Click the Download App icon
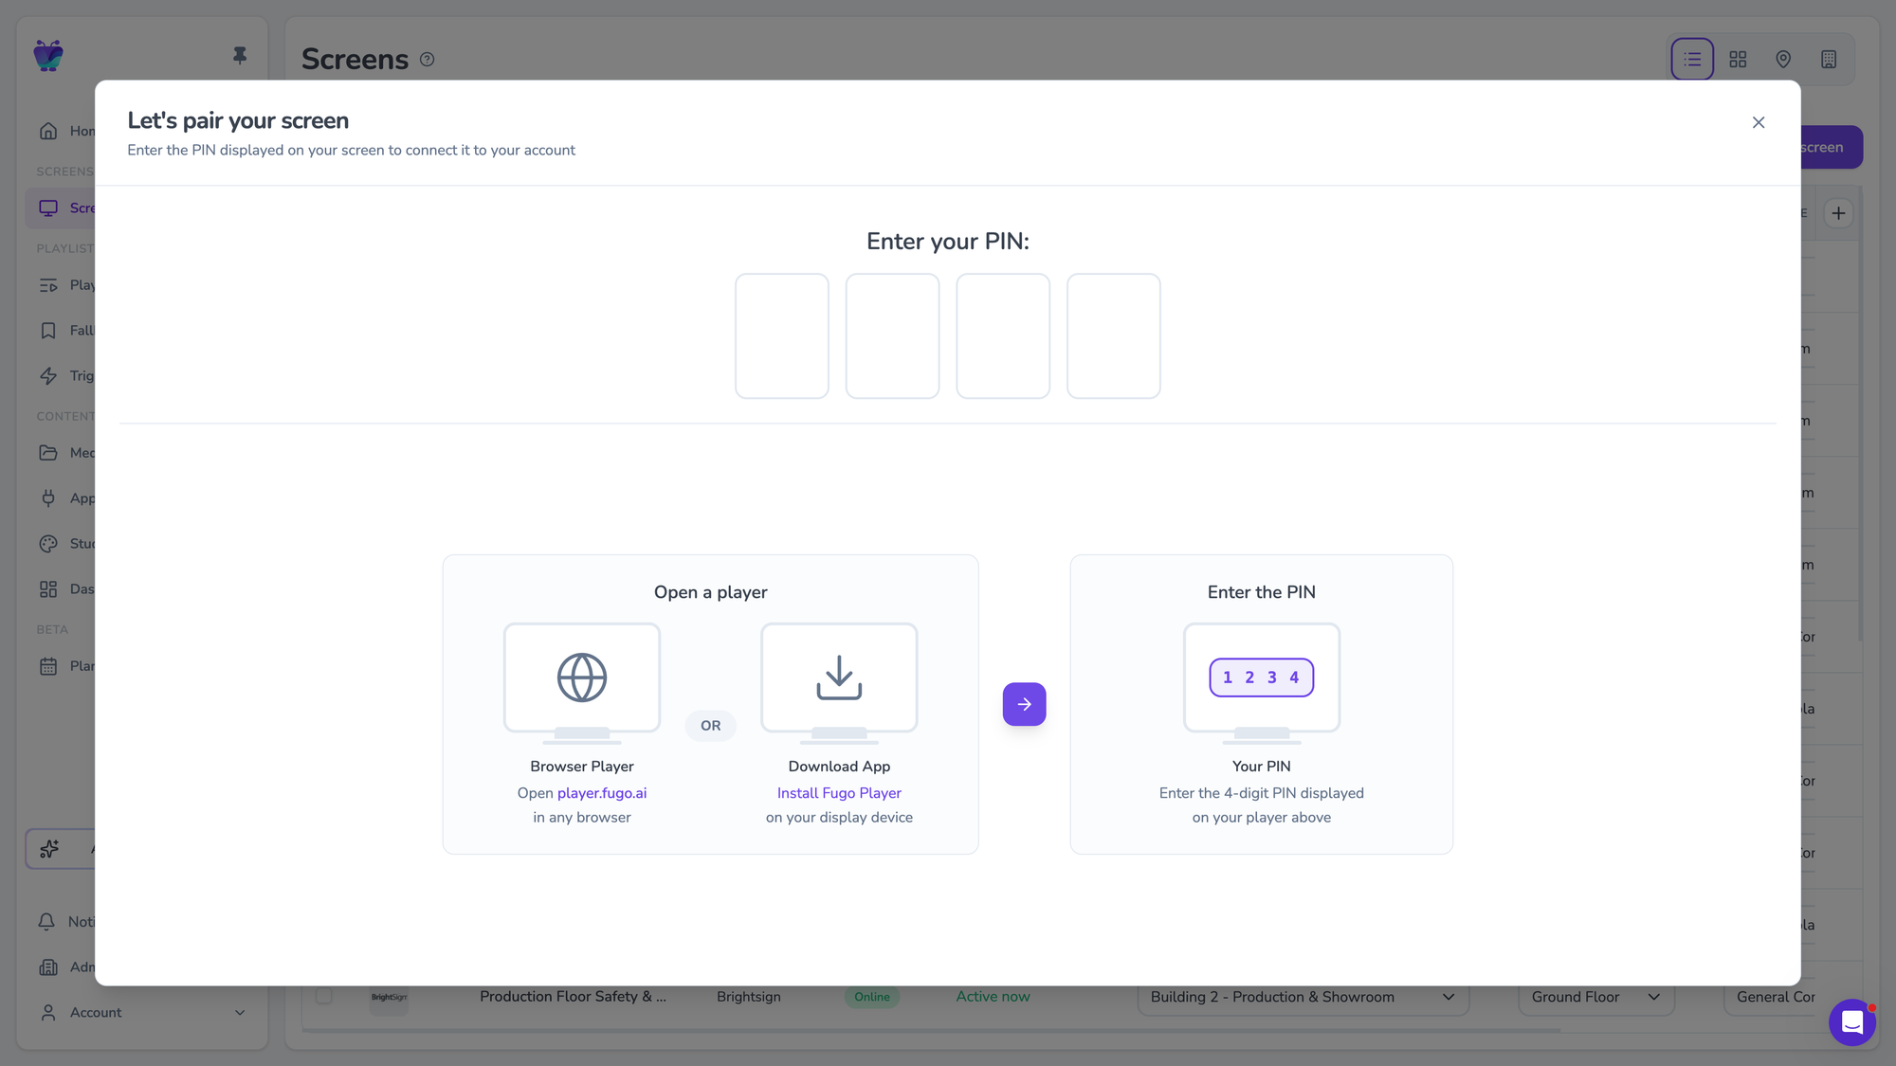Viewport: 1896px width, 1066px height. pyautogui.click(x=839, y=678)
